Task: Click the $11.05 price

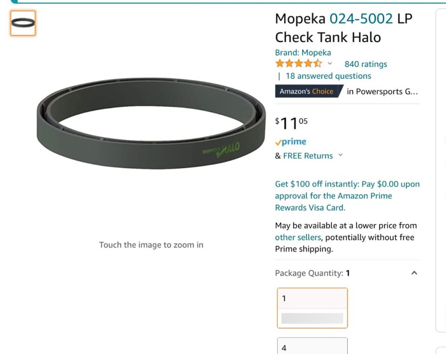Action: (x=292, y=124)
